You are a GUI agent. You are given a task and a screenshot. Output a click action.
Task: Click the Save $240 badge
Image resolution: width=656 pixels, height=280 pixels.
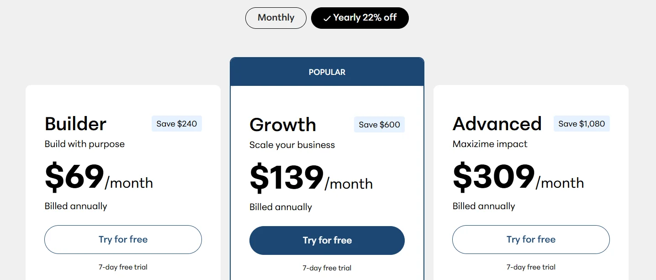click(x=176, y=124)
